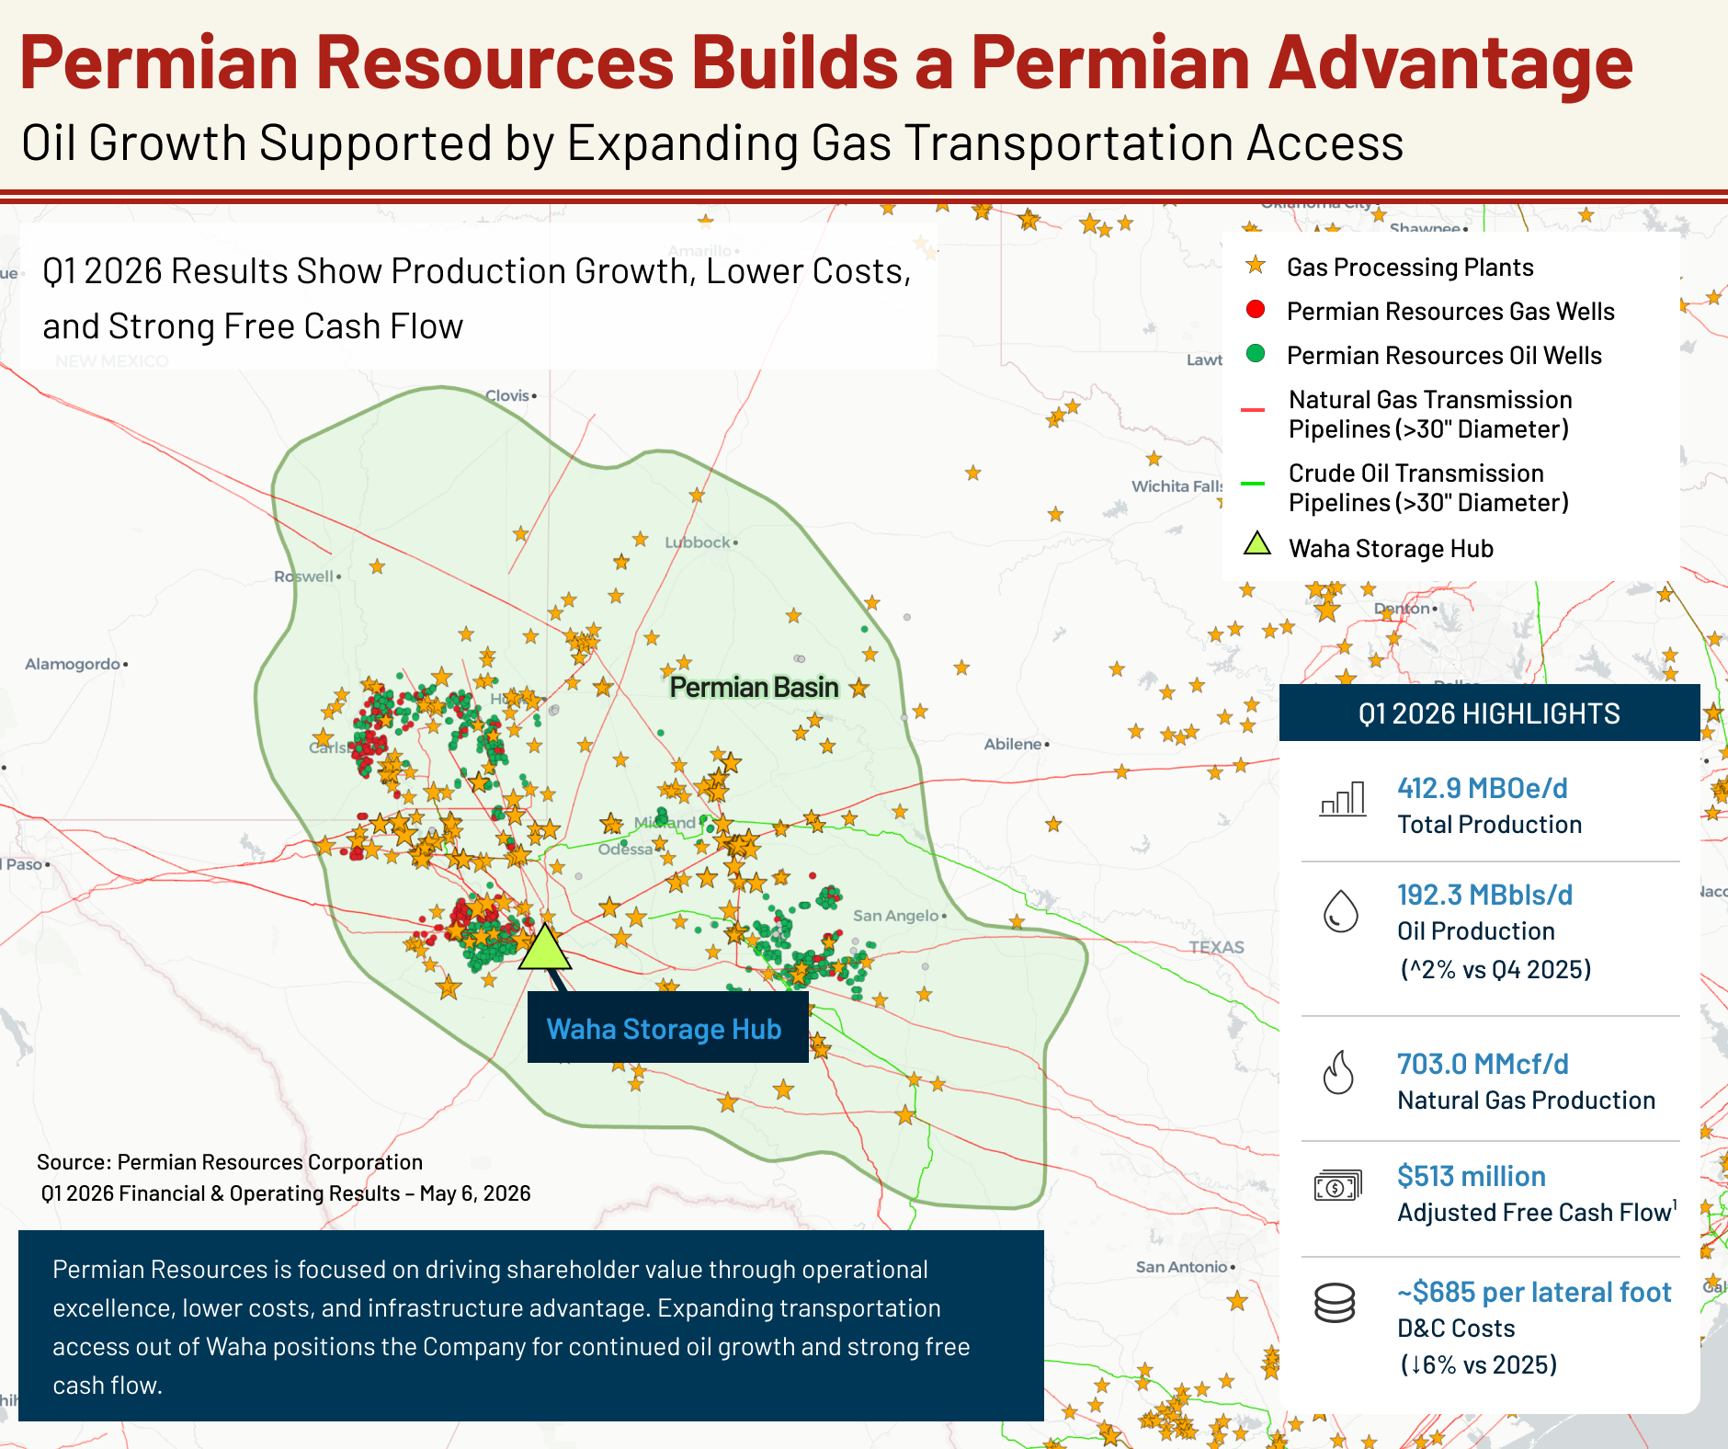Click the Q1 2026 Financial & Operating Results line
Image resolution: width=1728 pixels, height=1449 pixels.
(x=286, y=1193)
